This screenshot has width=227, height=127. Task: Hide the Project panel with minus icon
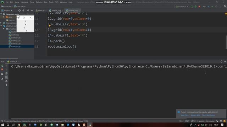(x=32, y=11)
